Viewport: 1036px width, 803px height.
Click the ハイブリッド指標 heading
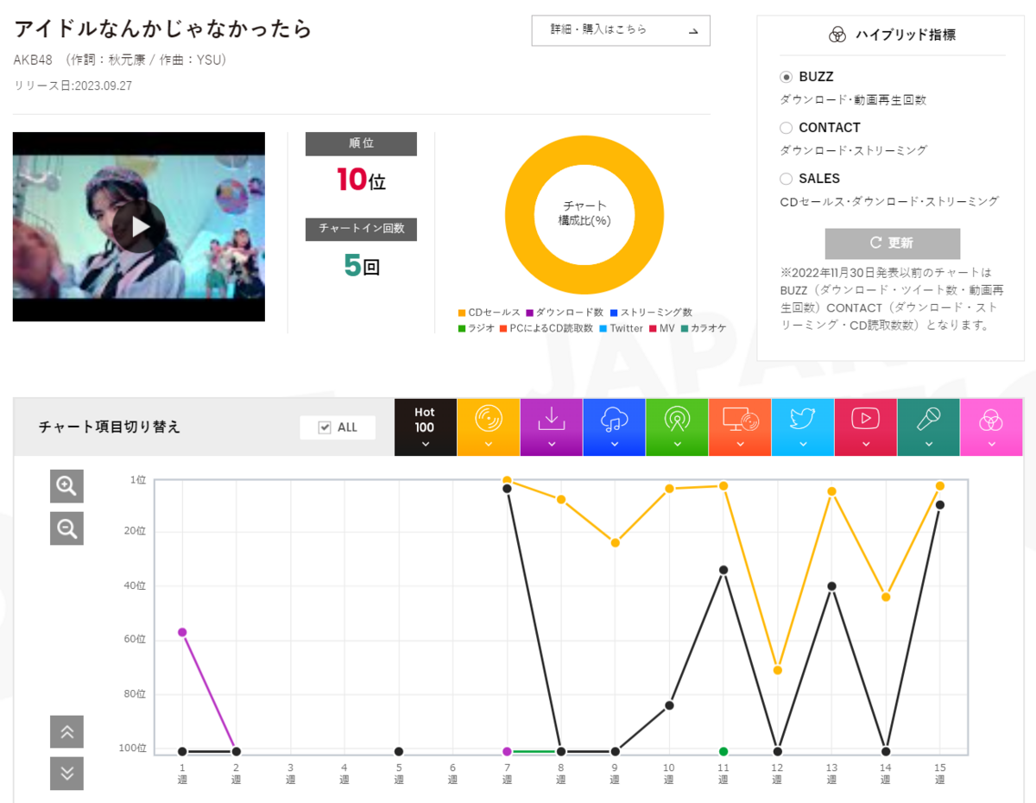(x=906, y=35)
